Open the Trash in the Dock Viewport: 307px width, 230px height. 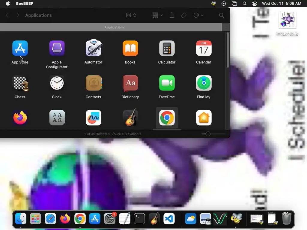point(286,218)
